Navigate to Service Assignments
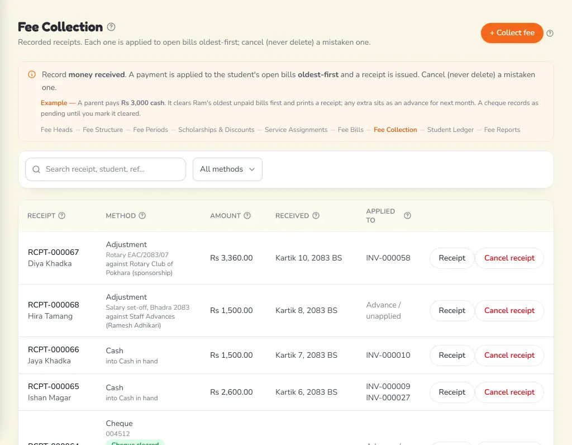This screenshot has width=572, height=445. 296,130
